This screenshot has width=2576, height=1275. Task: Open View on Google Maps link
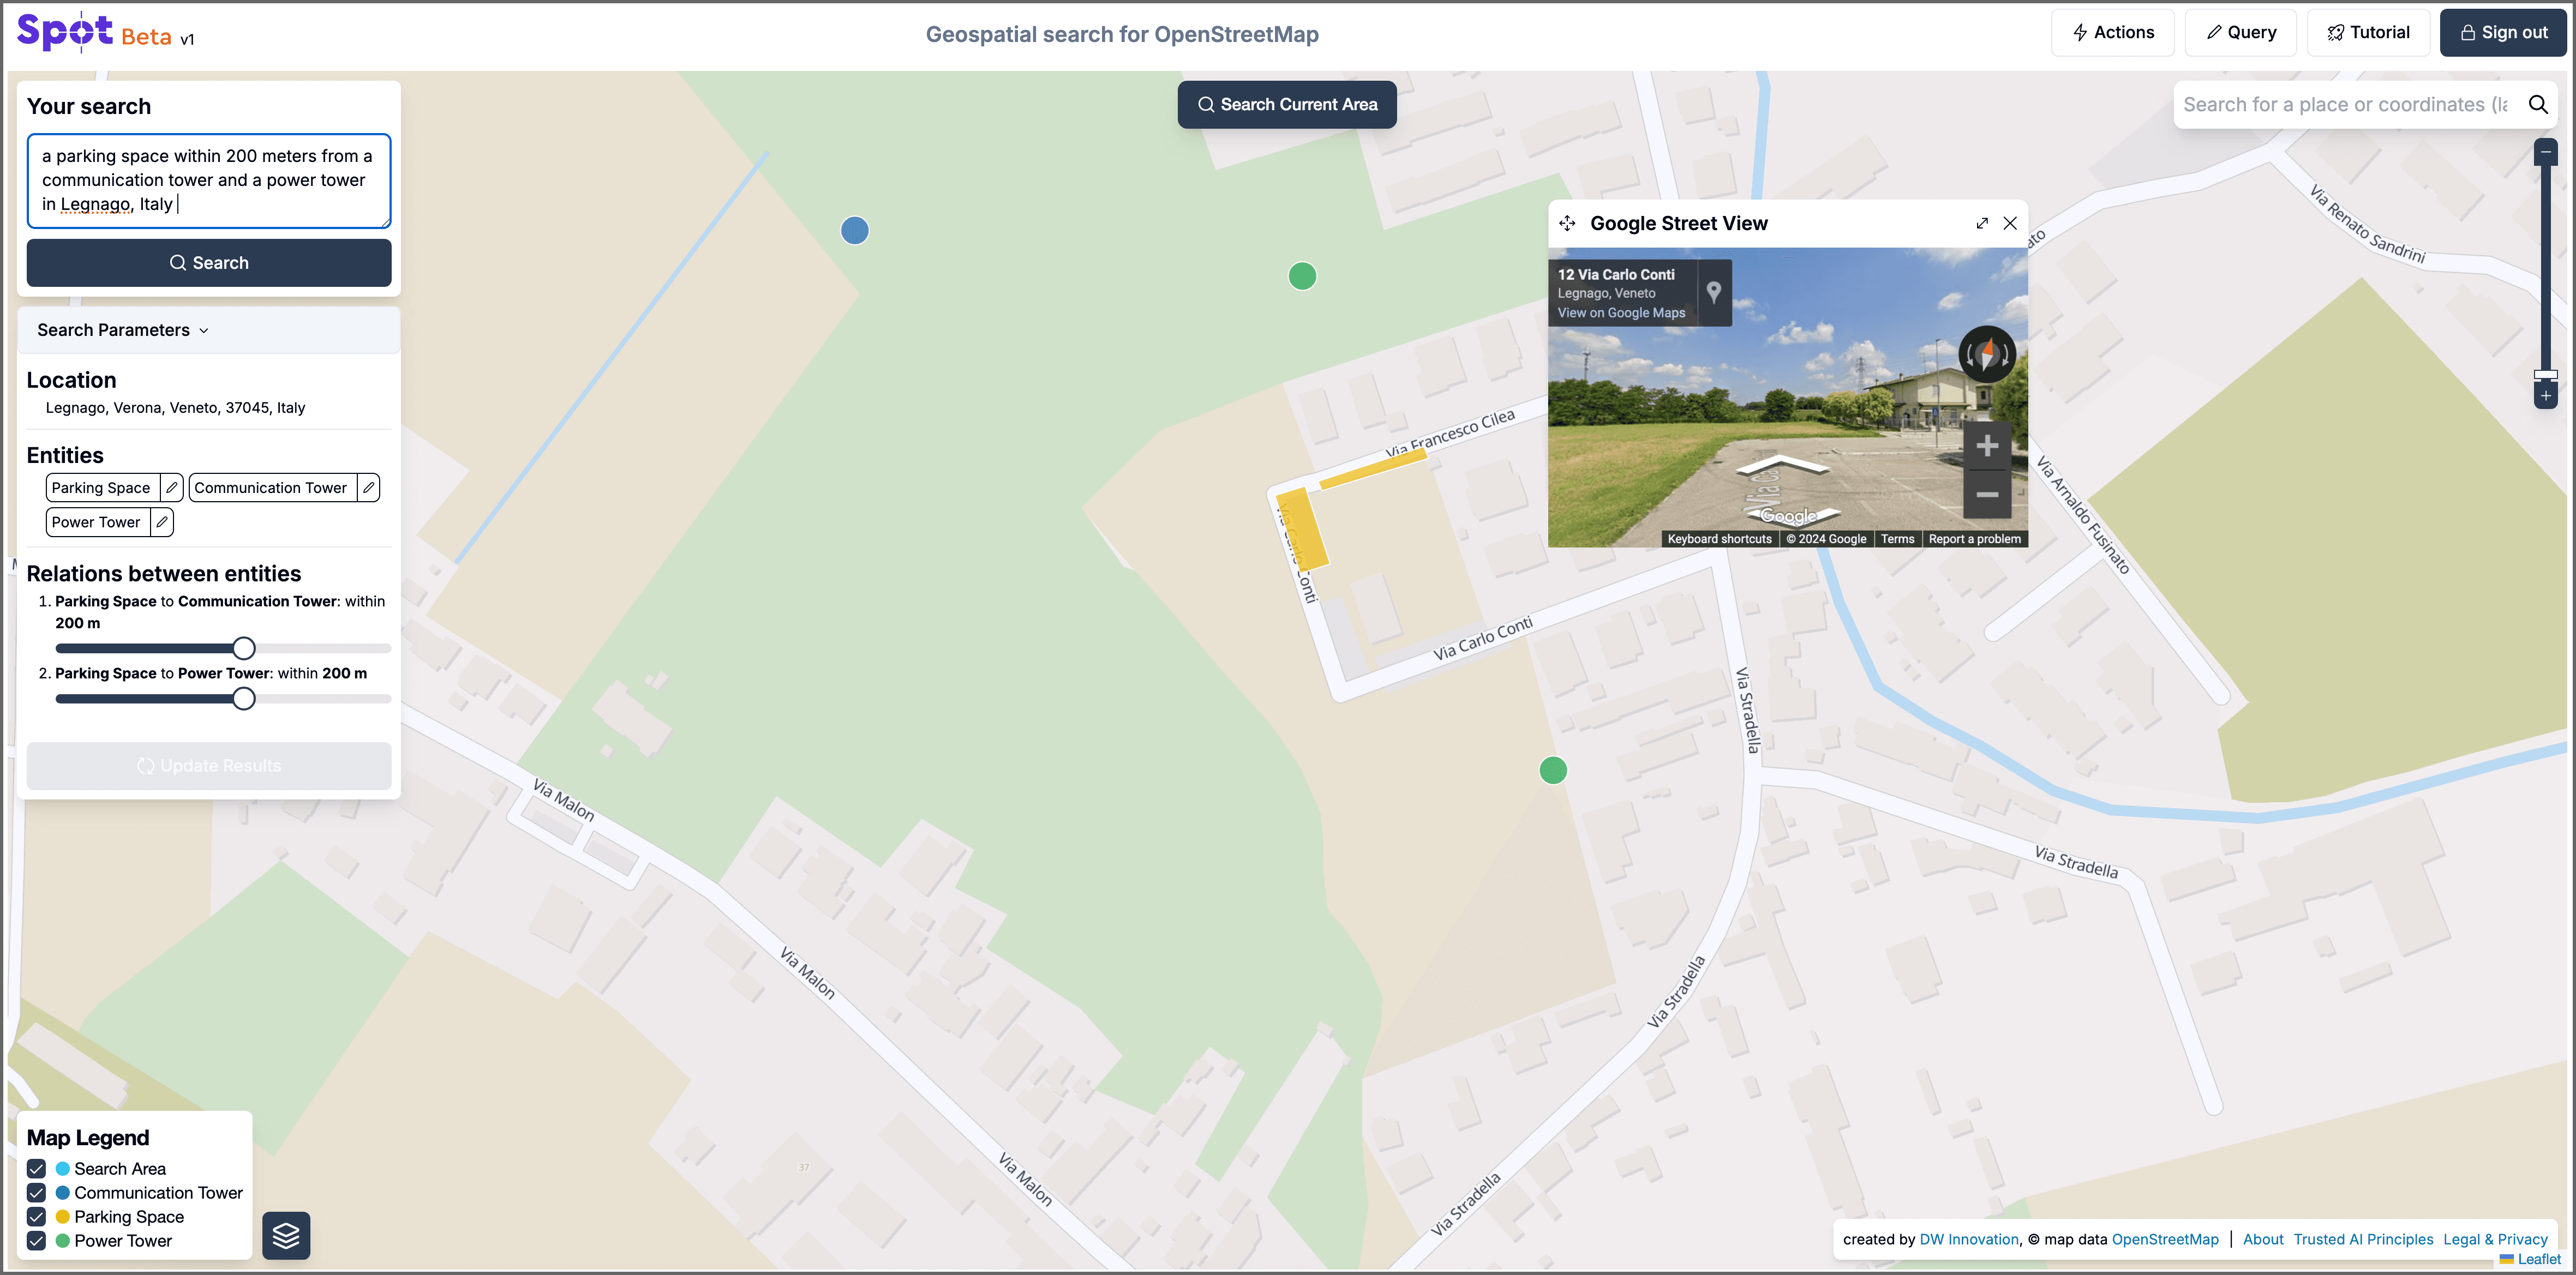point(1621,313)
